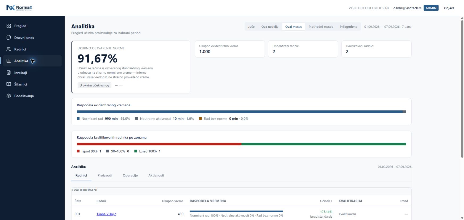
Task: Go to Dnevni unos page
Action: click(x=32, y=37)
